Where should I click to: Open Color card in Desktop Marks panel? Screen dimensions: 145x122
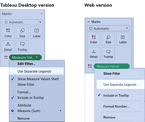click(8, 33)
